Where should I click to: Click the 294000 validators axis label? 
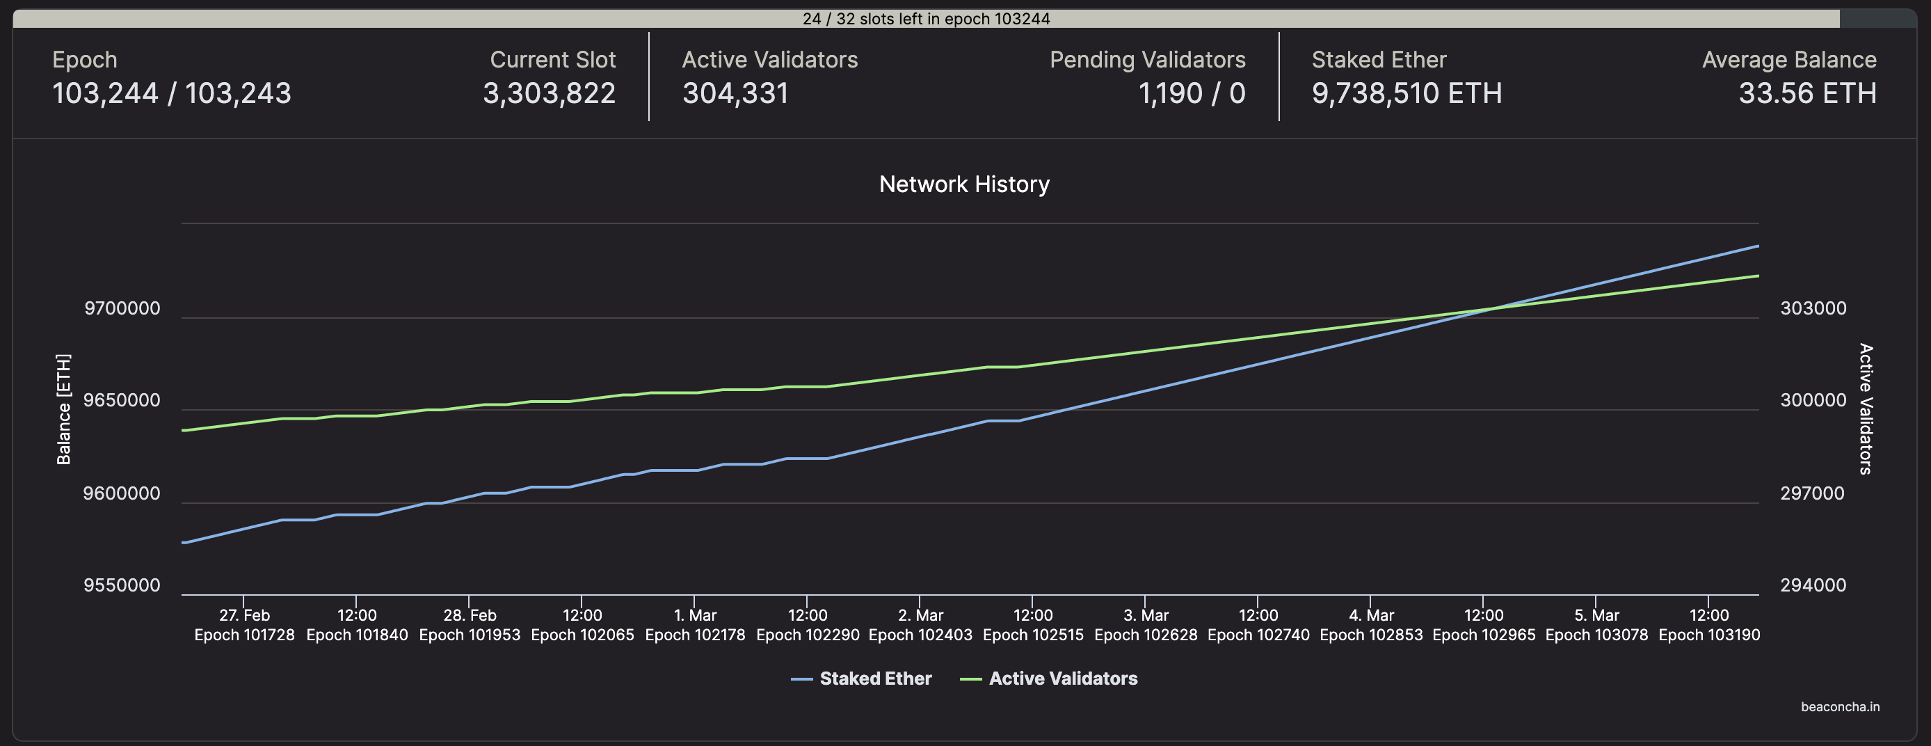1813,585
